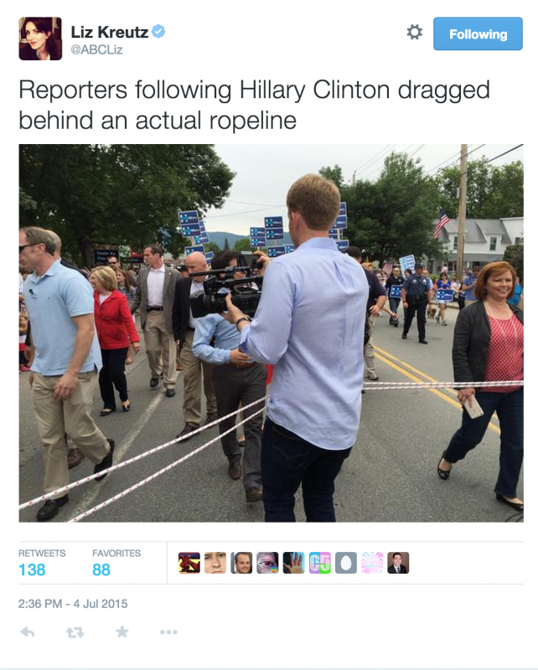Image resolution: width=538 pixels, height=670 pixels.
Task: Click the hand-image avatar
Action: click(x=294, y=562)
